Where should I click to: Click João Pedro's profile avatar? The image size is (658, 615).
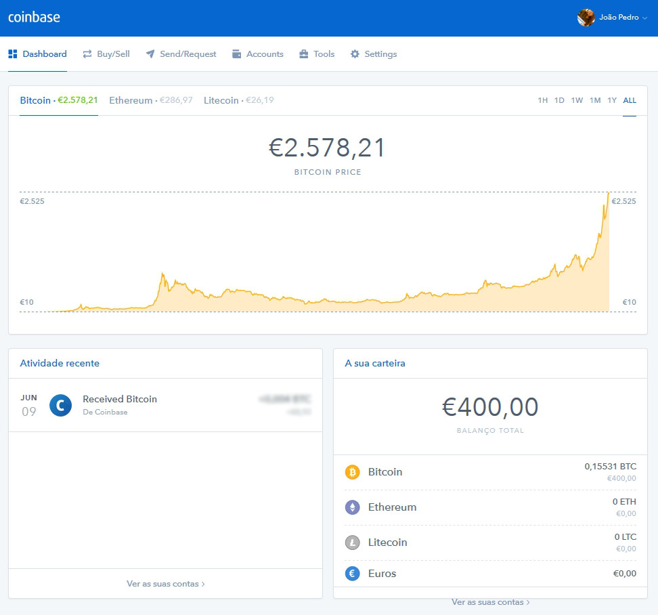pos(586,17)
